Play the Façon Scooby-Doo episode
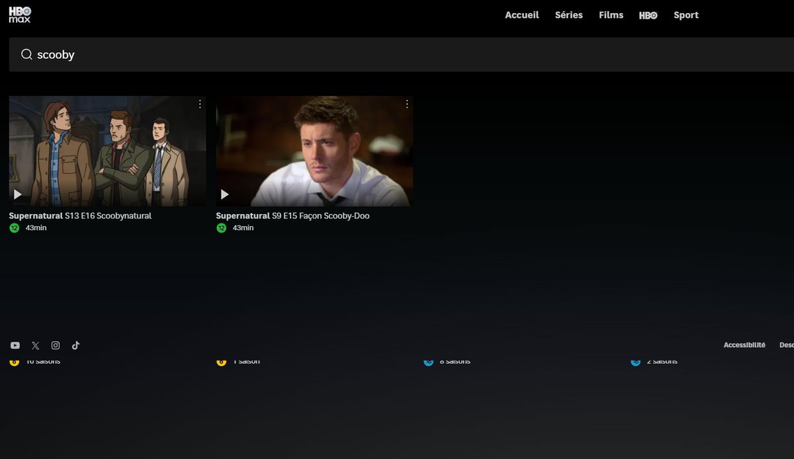794x459 pixels. [x=225, y=194]
